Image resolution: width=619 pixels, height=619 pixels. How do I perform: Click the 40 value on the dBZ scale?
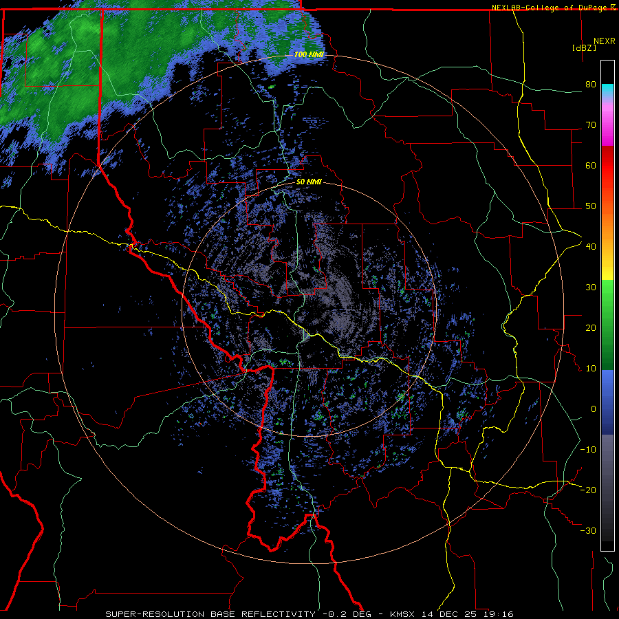tap(591, 247)
